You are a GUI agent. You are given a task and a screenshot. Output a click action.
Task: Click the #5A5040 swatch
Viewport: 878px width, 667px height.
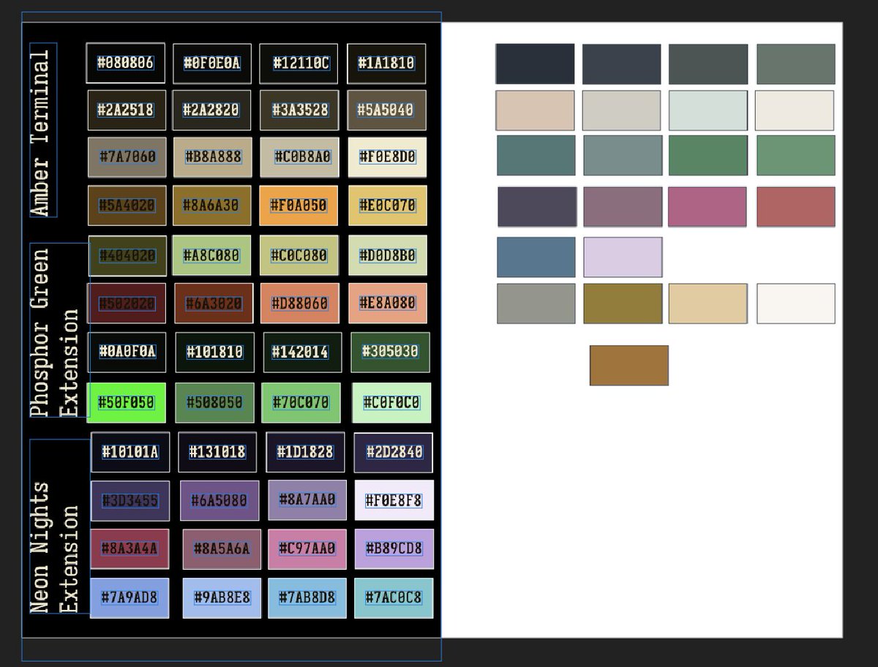coord(386,110)
